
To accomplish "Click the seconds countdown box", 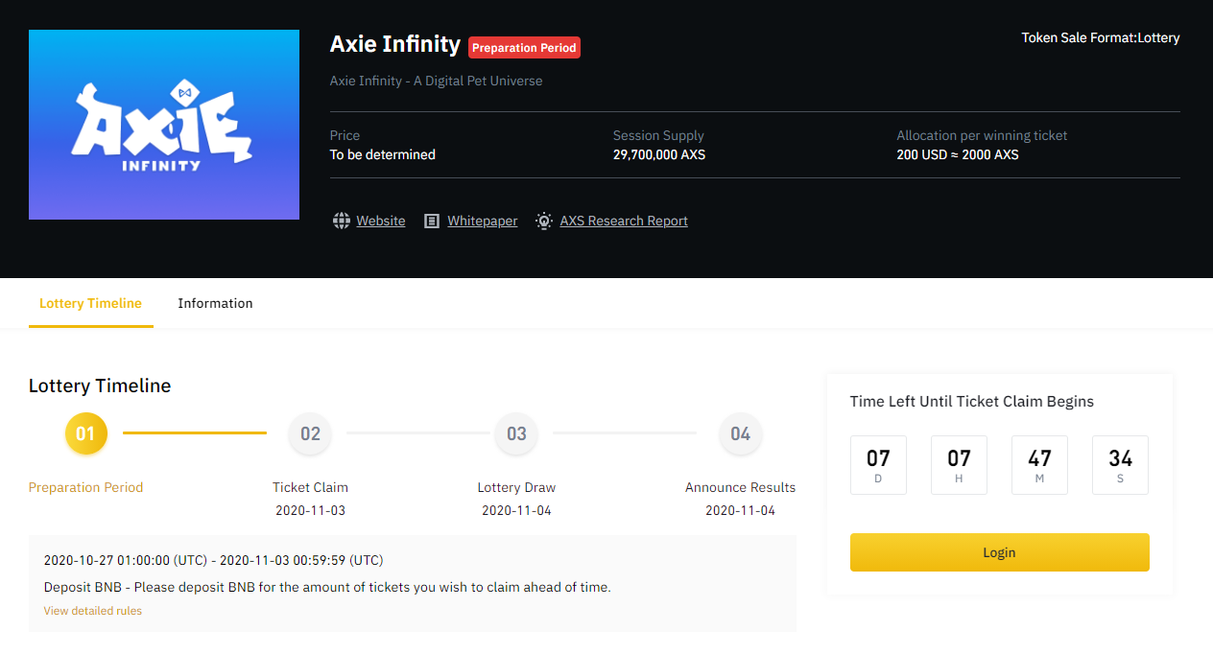I will point(1120,465).
